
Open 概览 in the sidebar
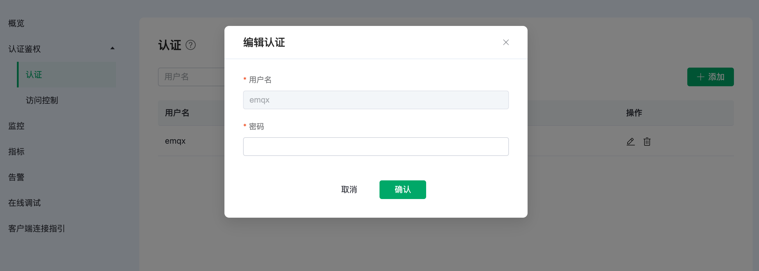[16, 23]
